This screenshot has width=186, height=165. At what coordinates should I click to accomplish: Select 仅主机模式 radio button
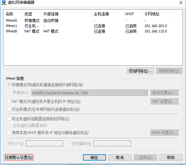click(9, 109)
